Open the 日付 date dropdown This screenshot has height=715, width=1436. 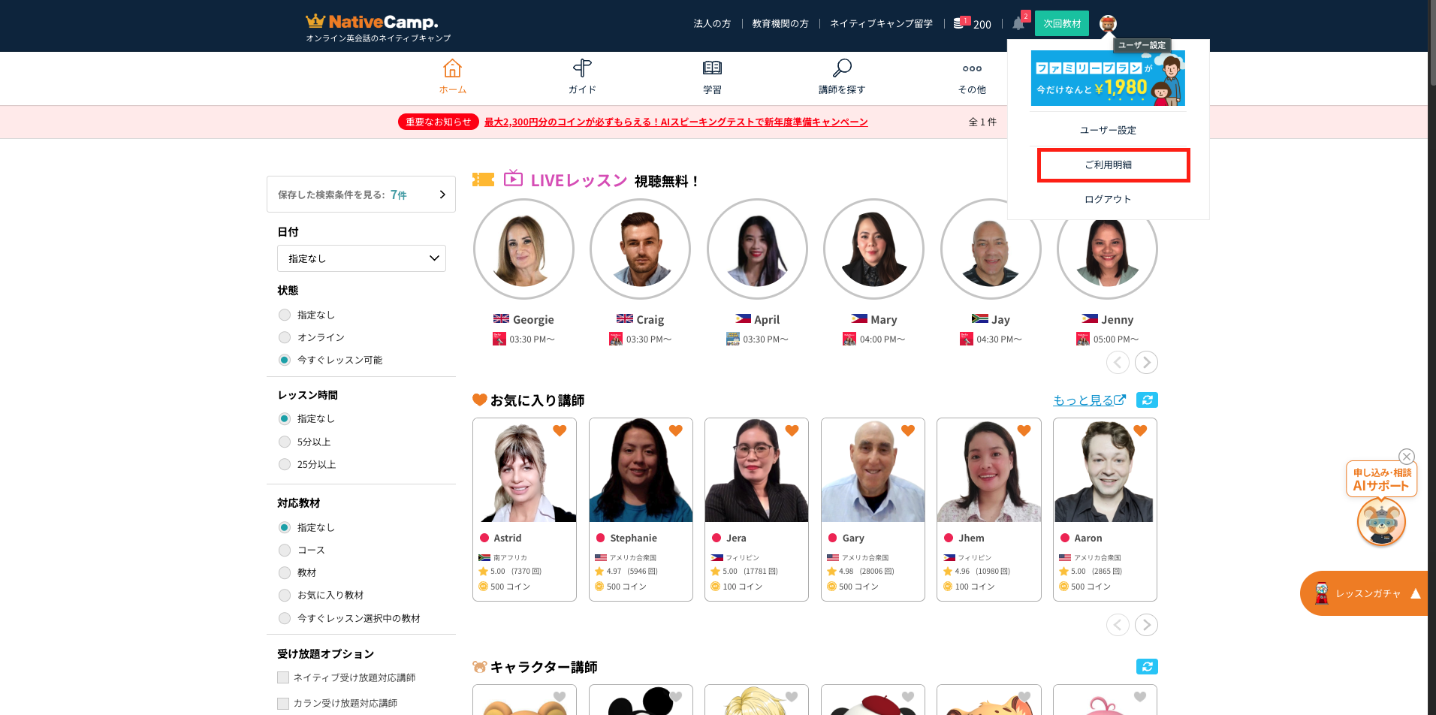point(361,258)
